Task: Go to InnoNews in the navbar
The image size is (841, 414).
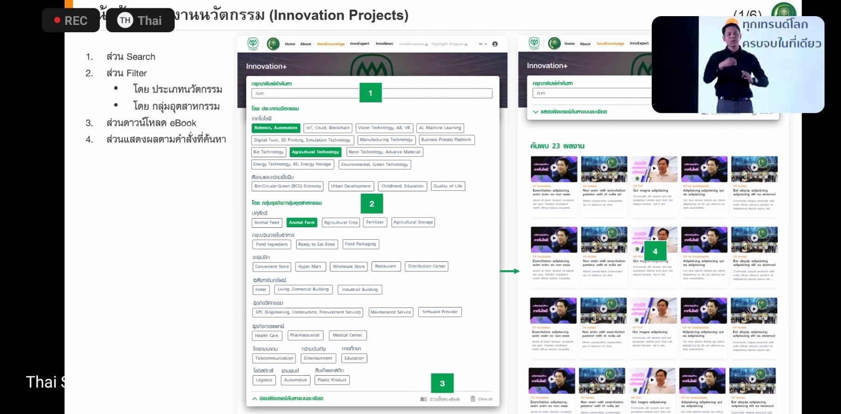Action: point(384,44)
